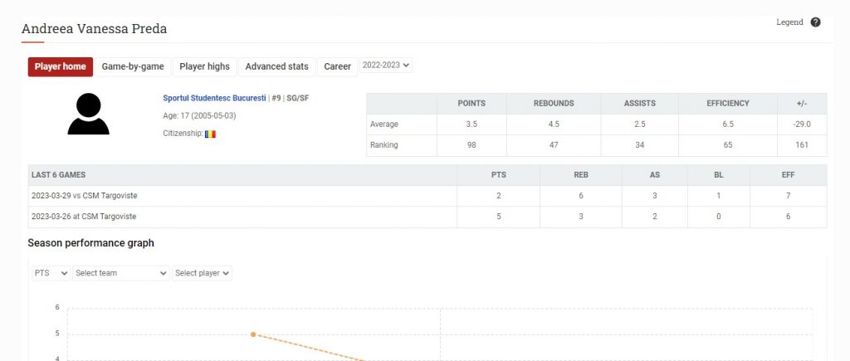Expand the Select team dropdown
This screenshot has width=850, height=361.
[x=121, y=273]
